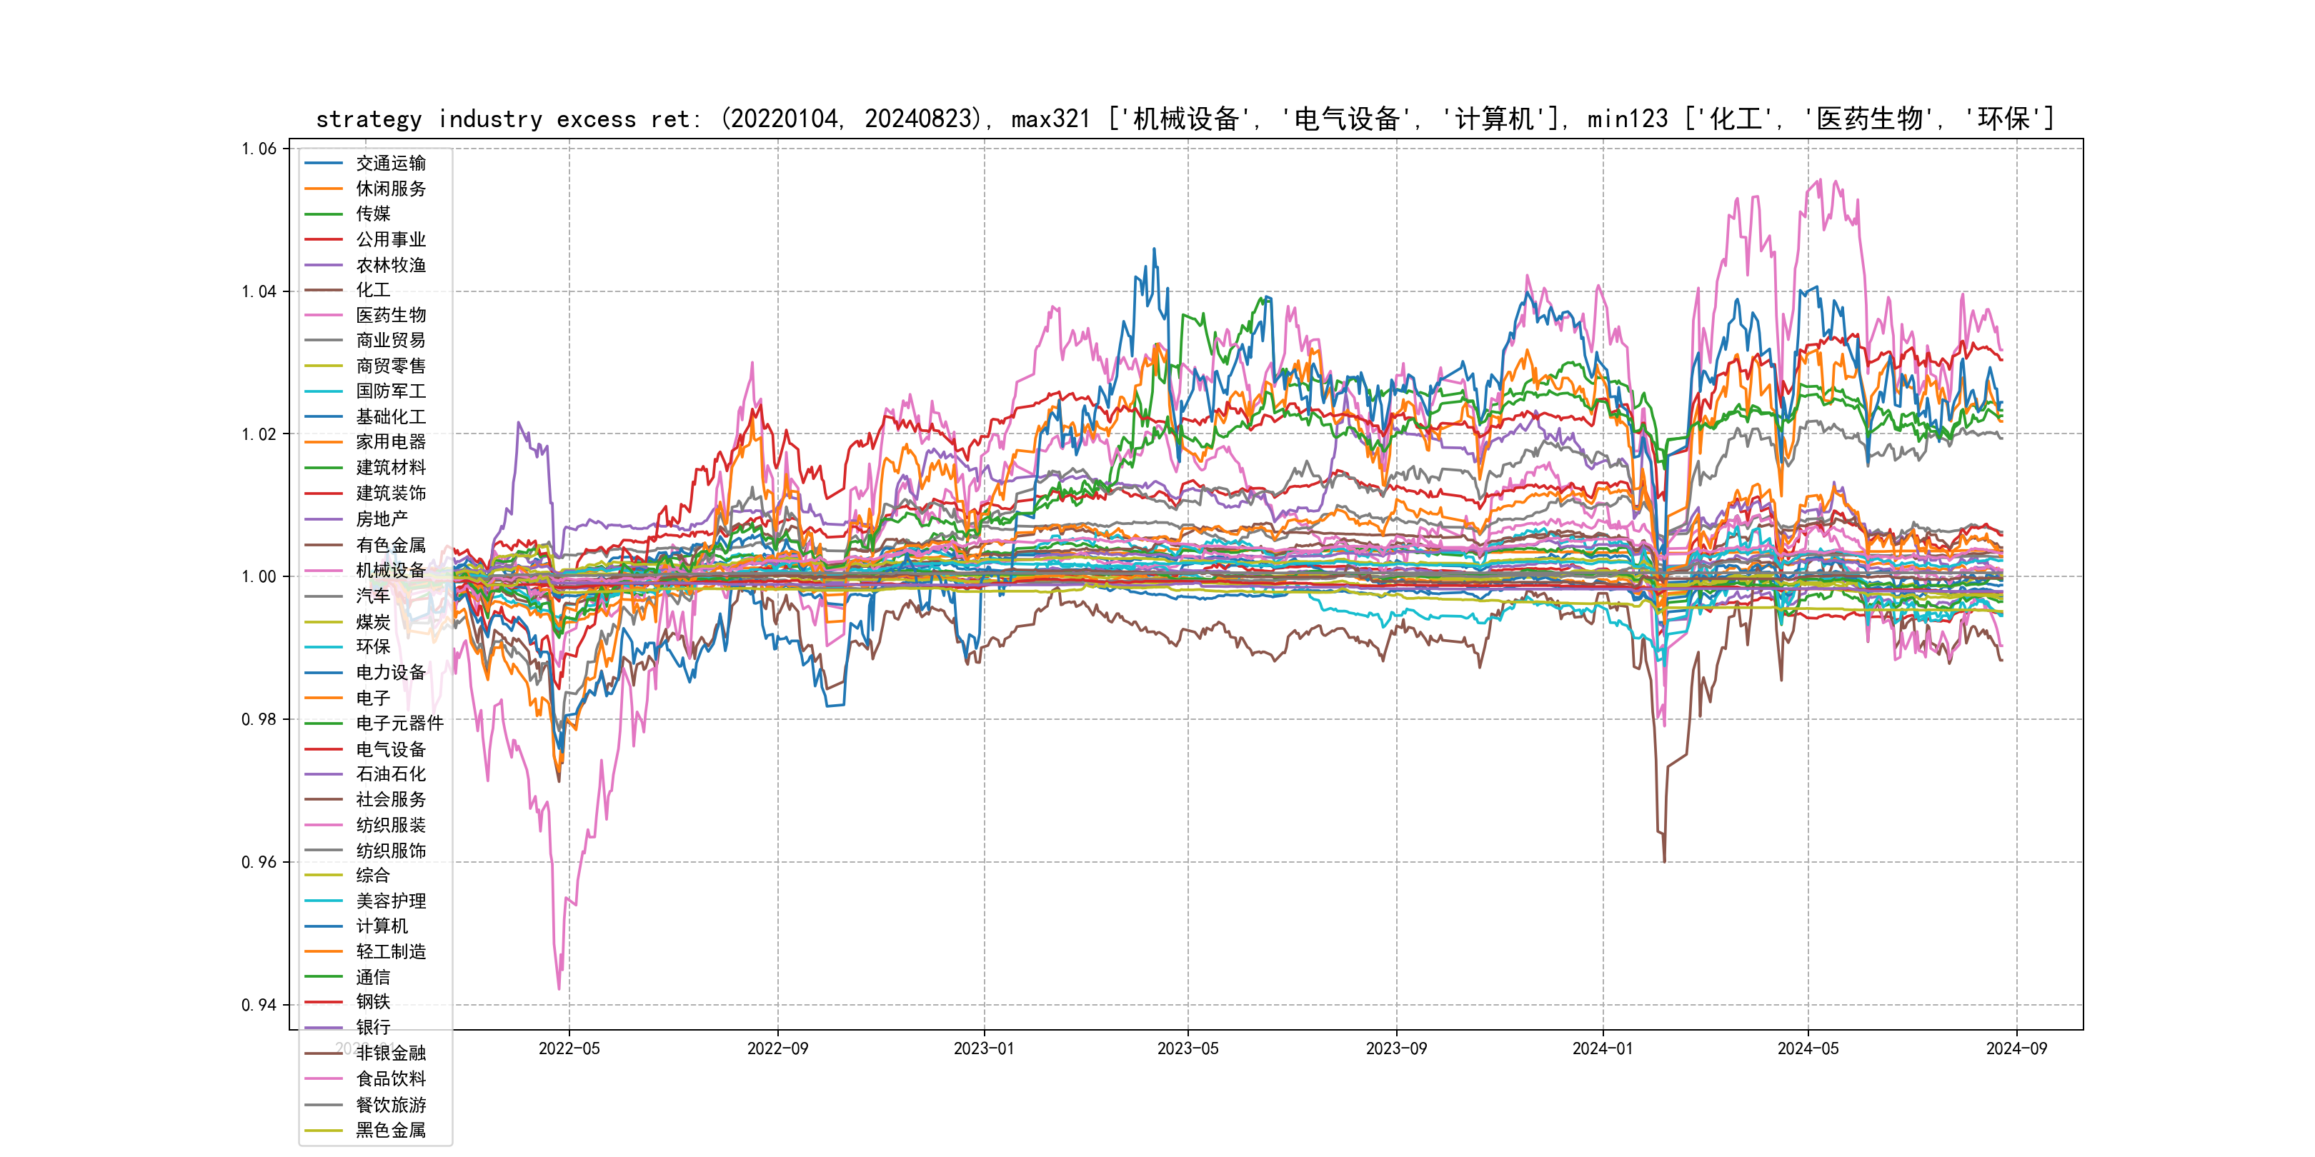Click the 国防军工 legend label

pyautogui.click(x=390, y=391)
